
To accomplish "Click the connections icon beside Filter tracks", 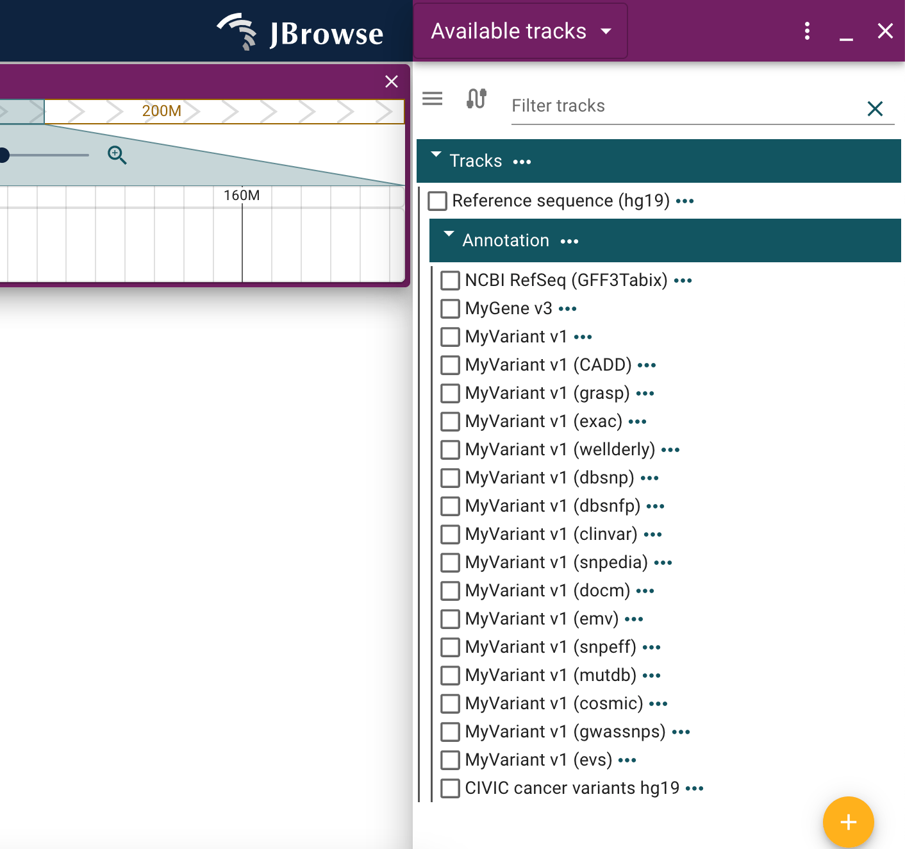I will click(476, 99).
